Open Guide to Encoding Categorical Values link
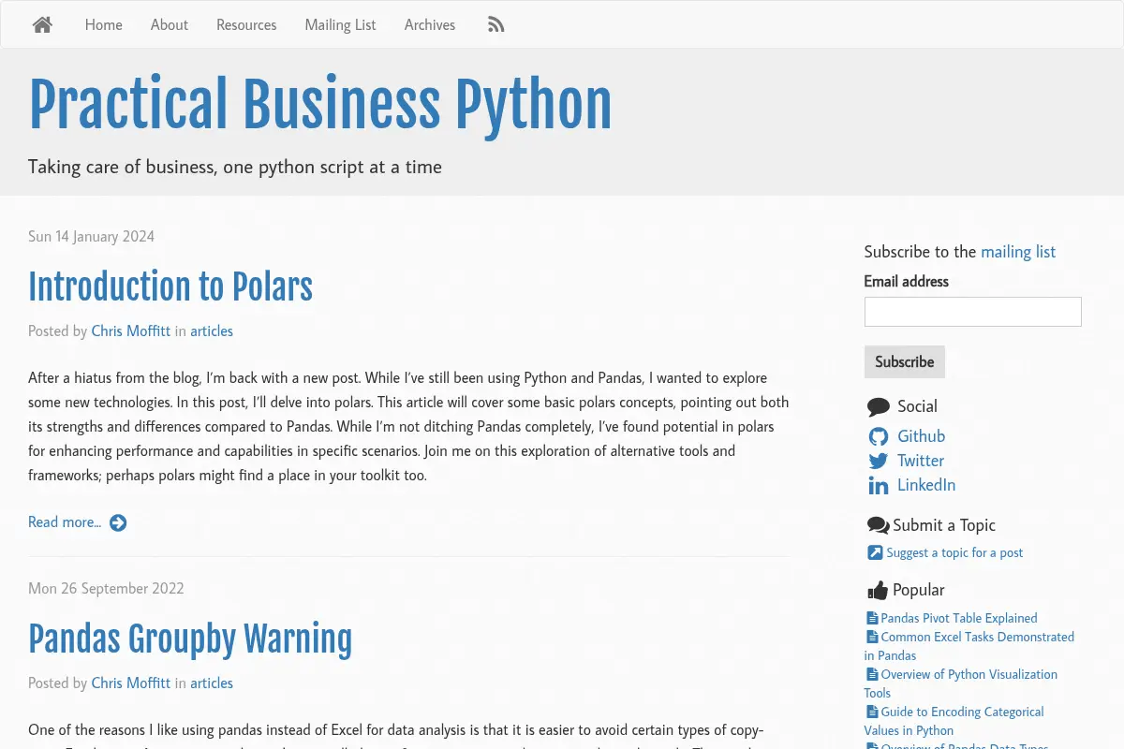The width and height of the screenshot is (1124, 749). [954, 721]
